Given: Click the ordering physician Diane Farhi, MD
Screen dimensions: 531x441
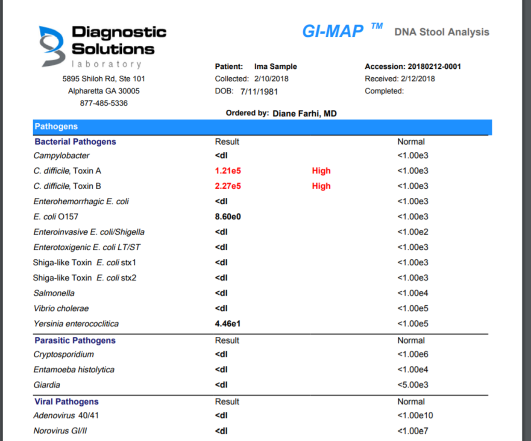Looking at the screenshot, I should (x=304, y=113).
